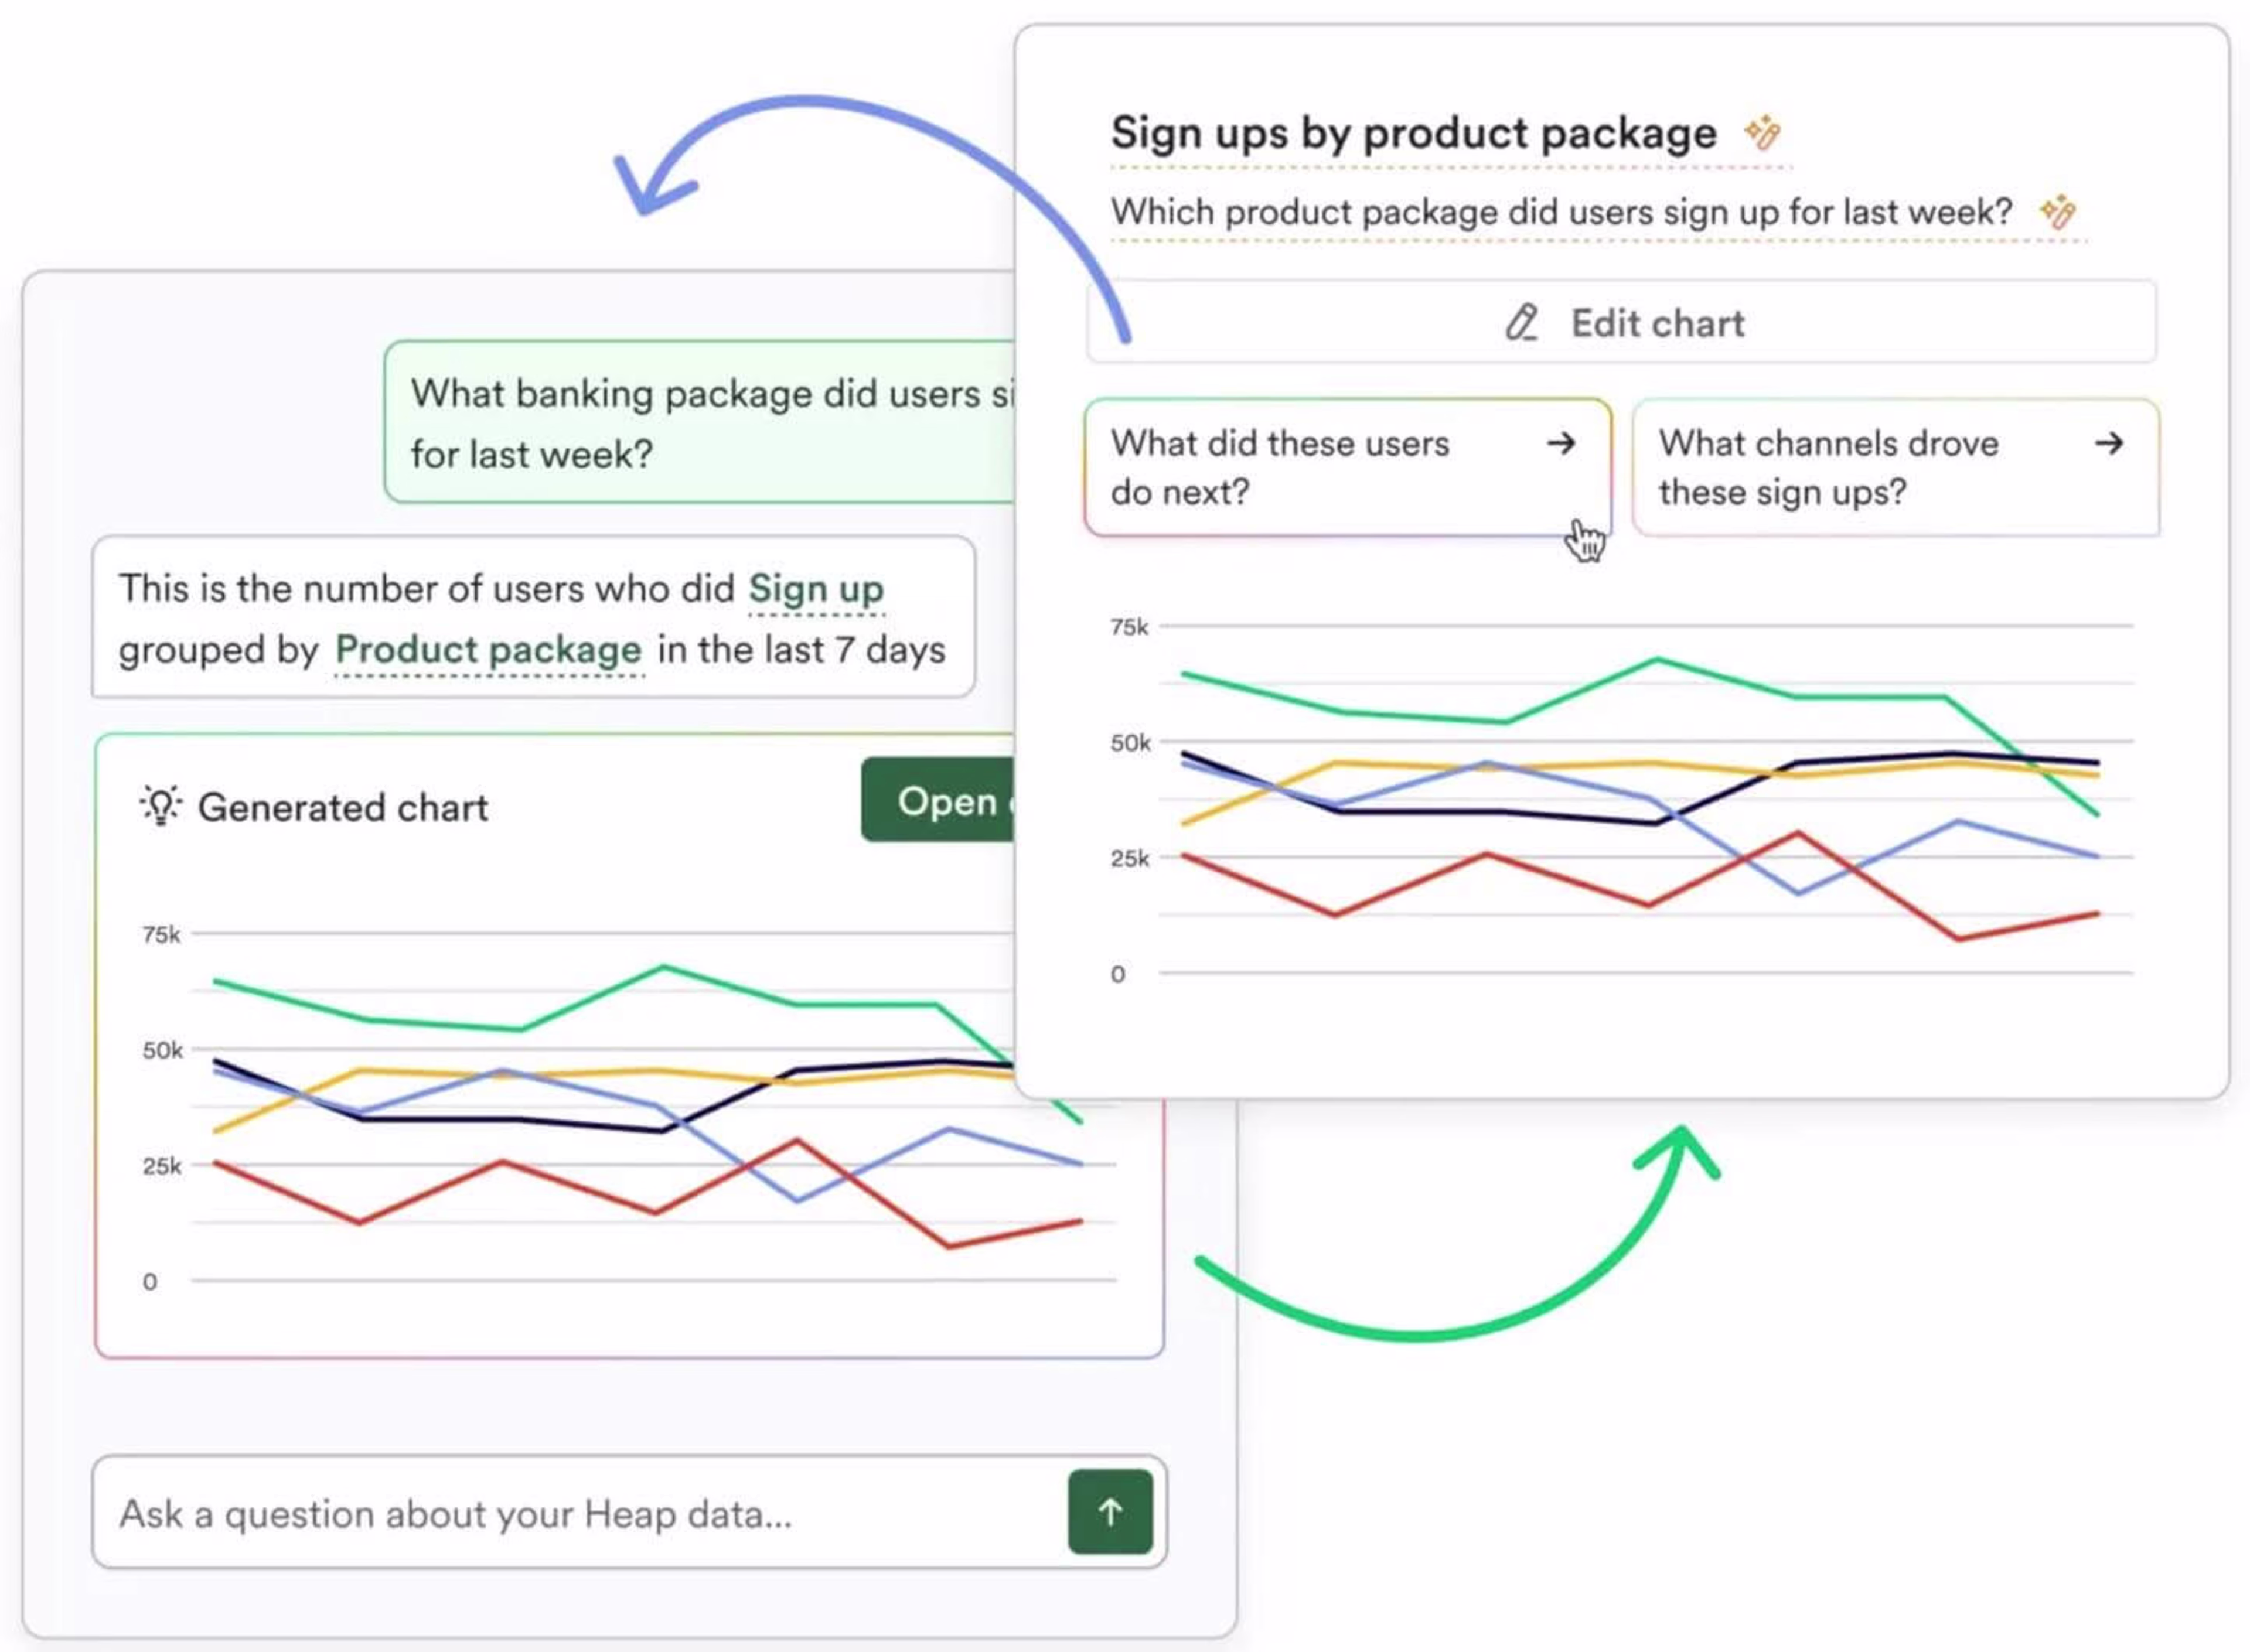Click arrow on 'What did these users do next?'
The height and width of the screenshot is (1652, 2250).
click(x=1561, y=443)
